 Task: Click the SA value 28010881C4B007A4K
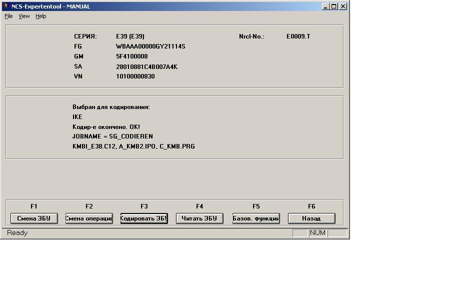coord(146,66)
